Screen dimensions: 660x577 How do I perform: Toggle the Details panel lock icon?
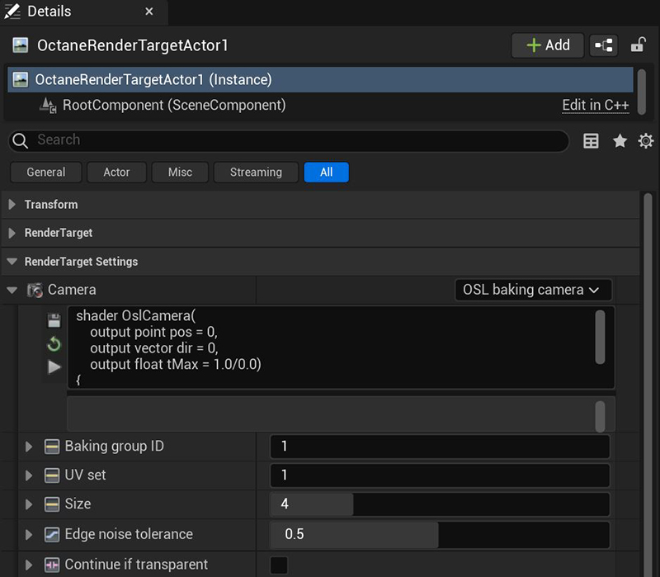coord(638,45)
